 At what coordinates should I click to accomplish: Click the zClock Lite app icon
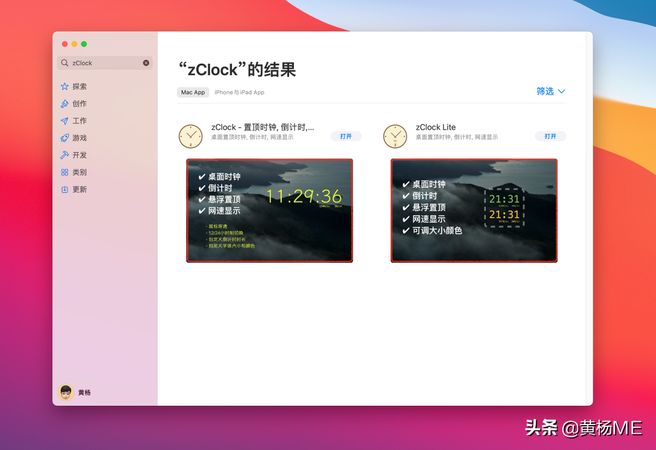click(x=395, y=136)
